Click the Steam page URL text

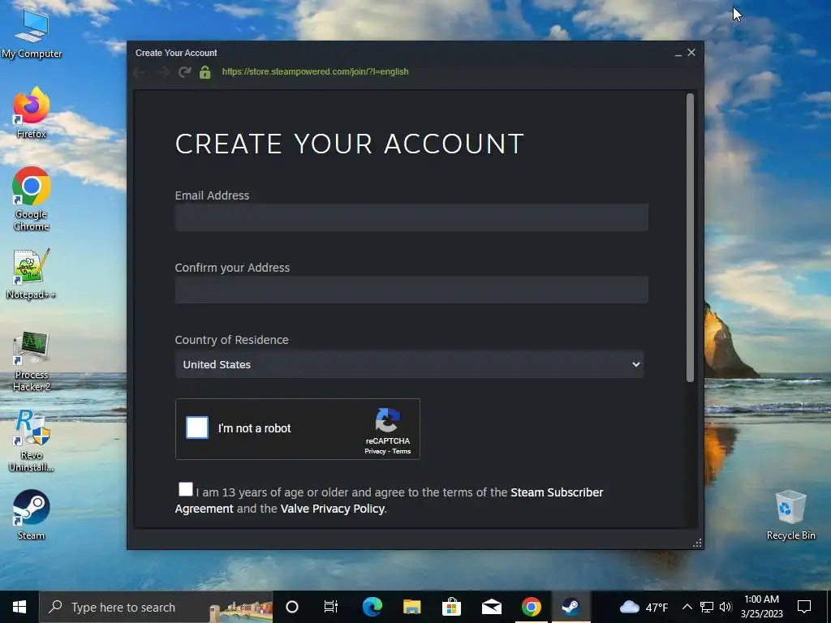click(x=315, y=71)
